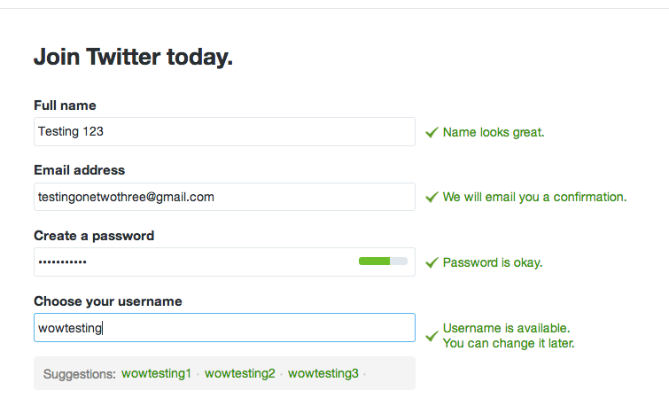Pick the wowtesting1 username suggestion
The height and width of the screenshot is (398, 669).
(156, 373)
